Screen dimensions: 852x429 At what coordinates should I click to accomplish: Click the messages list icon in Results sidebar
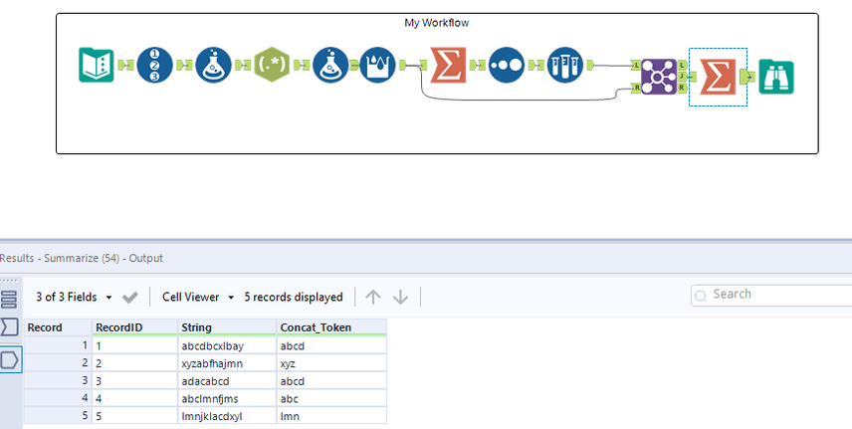pos(9,300)
